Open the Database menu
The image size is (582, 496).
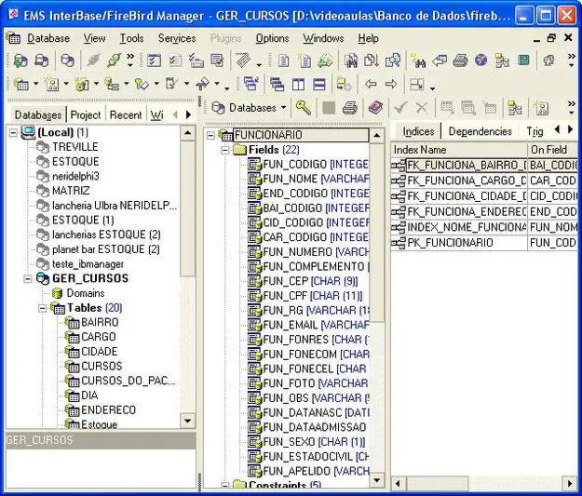pos(48,38)
